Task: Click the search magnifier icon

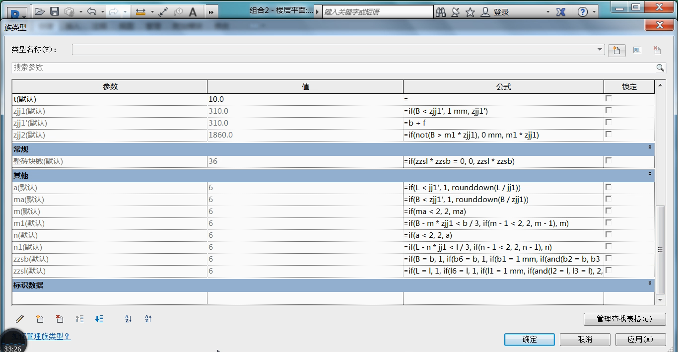Action: pos(660,68)
